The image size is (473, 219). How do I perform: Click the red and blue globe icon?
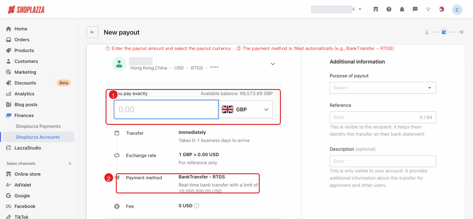tap(441, 9)
